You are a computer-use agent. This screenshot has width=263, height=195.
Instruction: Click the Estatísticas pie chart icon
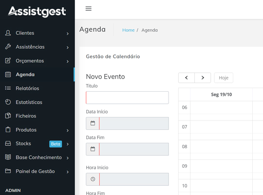pyautogui.click(x=8, y=102)
